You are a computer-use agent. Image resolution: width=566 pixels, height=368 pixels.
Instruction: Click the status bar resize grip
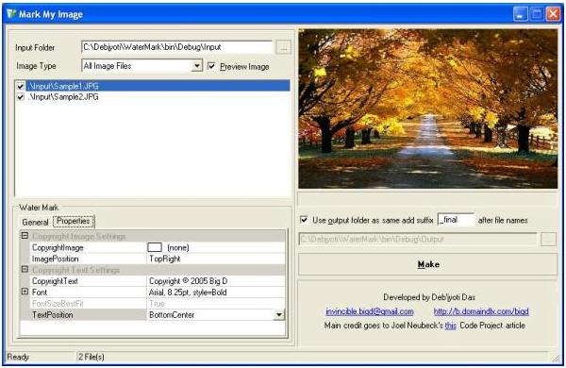click(x=556, y=358)
